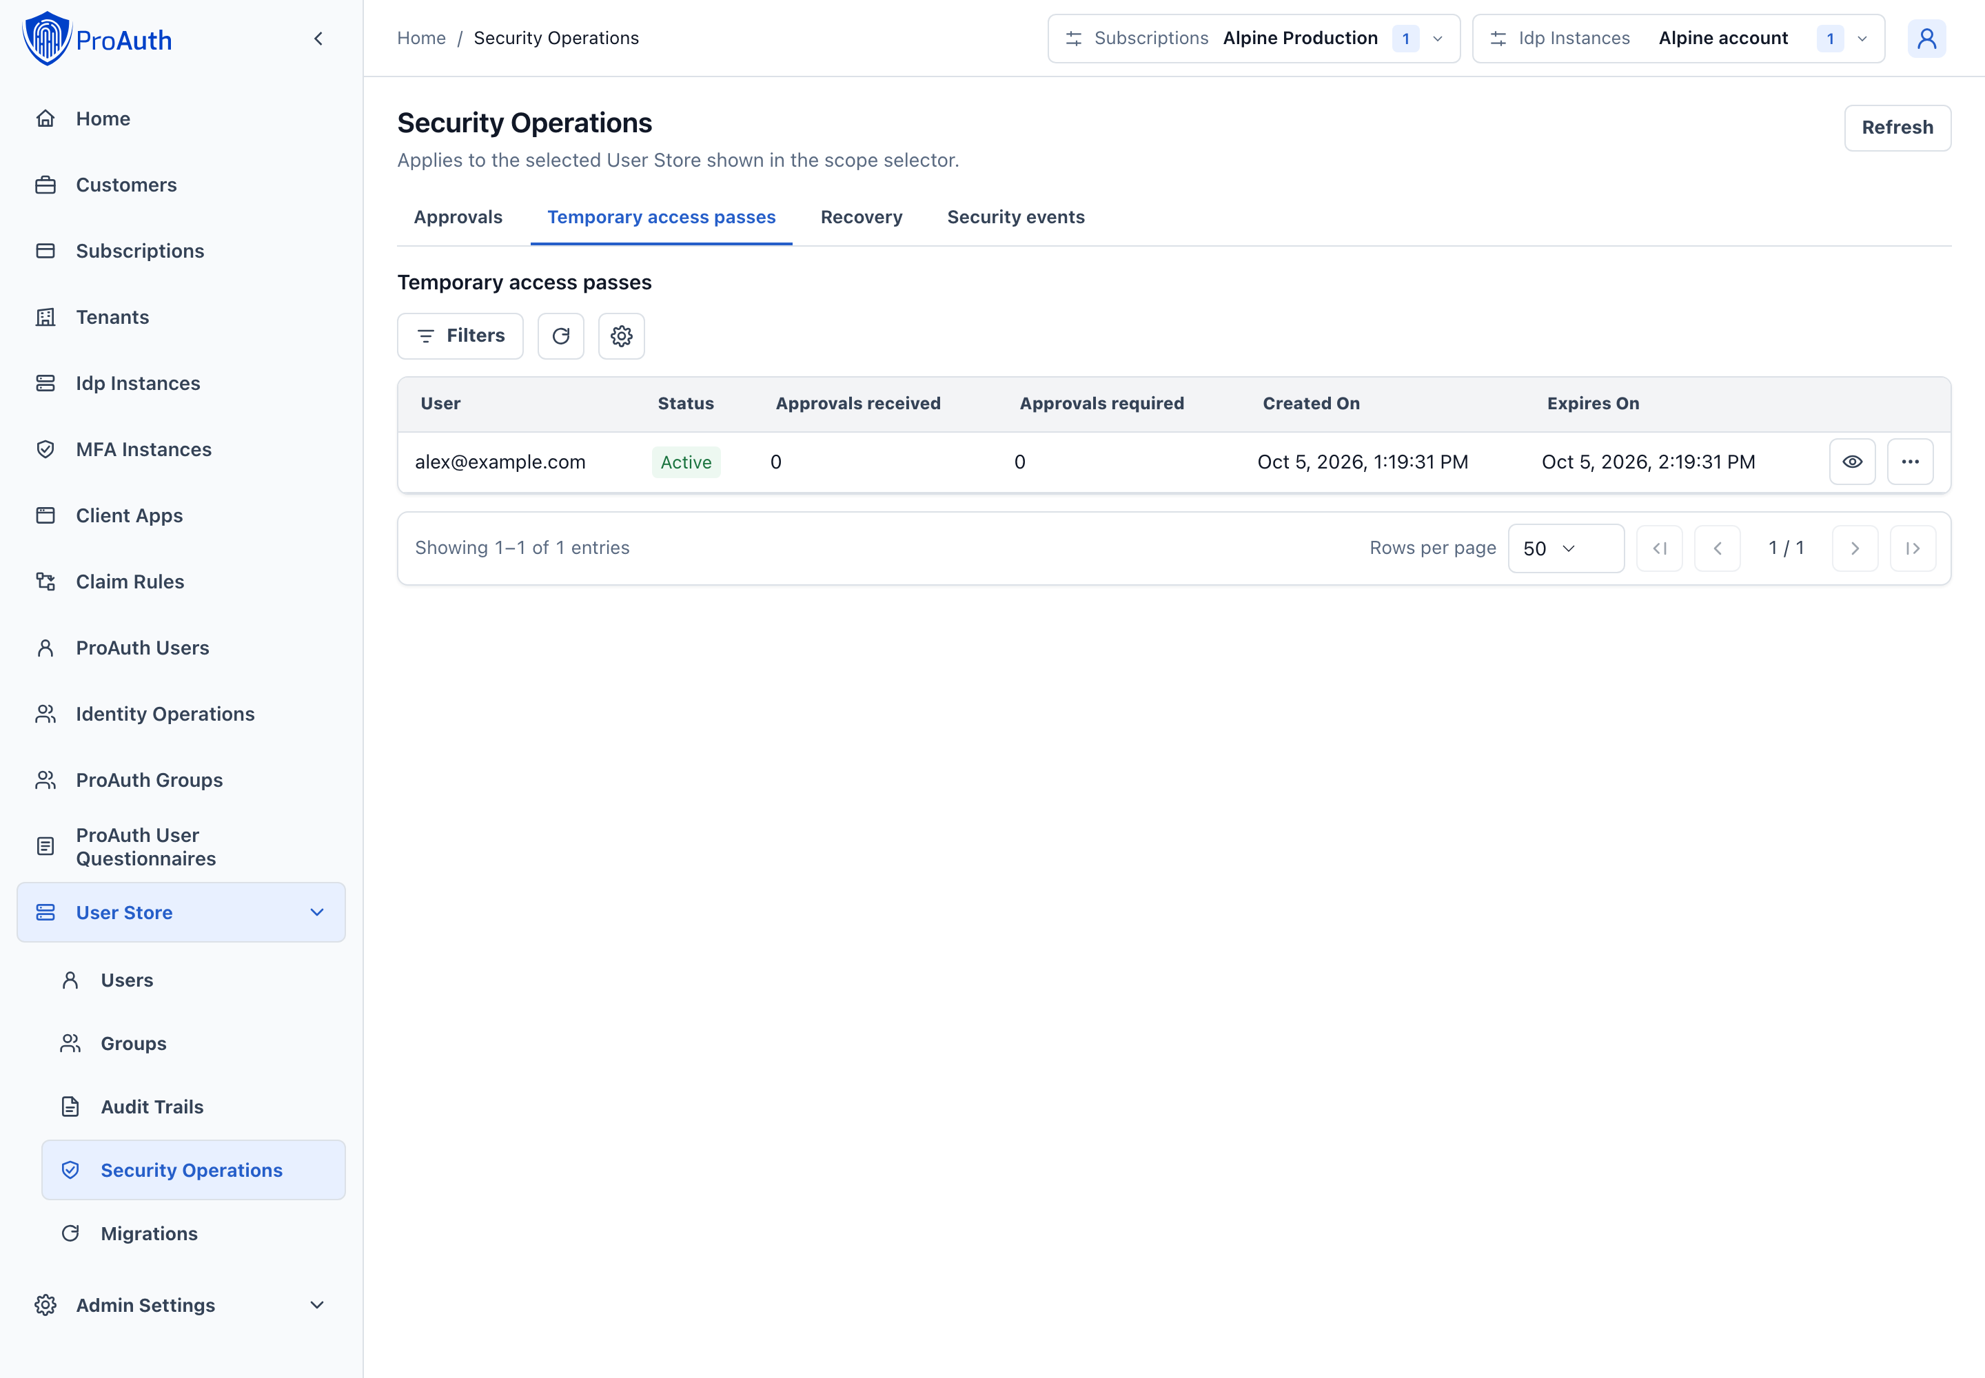Open MFA Instances in the sidebar
Viewport: 1985px width, 1378px height.
pos(181,450)
